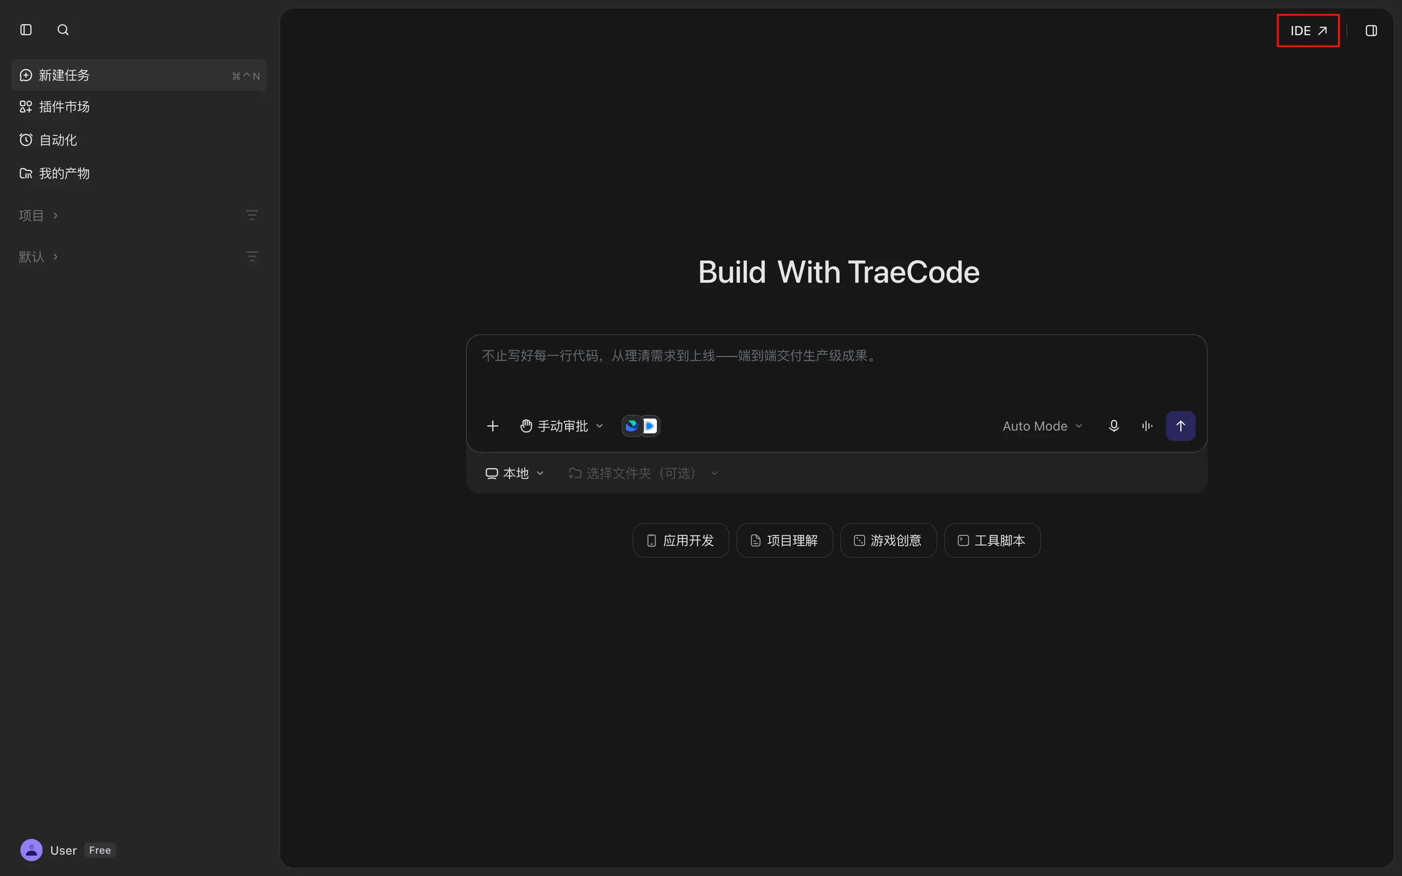Viewport: 1402px width, 876px height.
Task: Choose the 项目理解 suggestion chip
Action: 785,541
